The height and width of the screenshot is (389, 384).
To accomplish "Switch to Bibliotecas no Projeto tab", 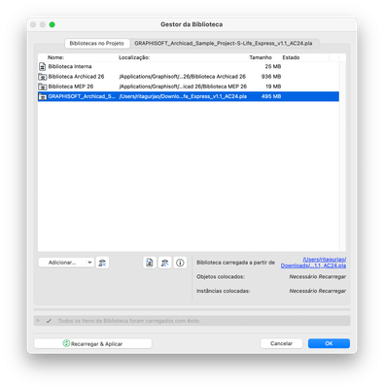I will 96,43.
